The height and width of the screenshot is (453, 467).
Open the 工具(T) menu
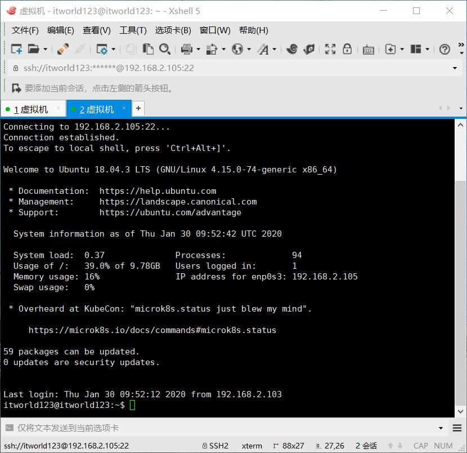[x=133, y=30]
